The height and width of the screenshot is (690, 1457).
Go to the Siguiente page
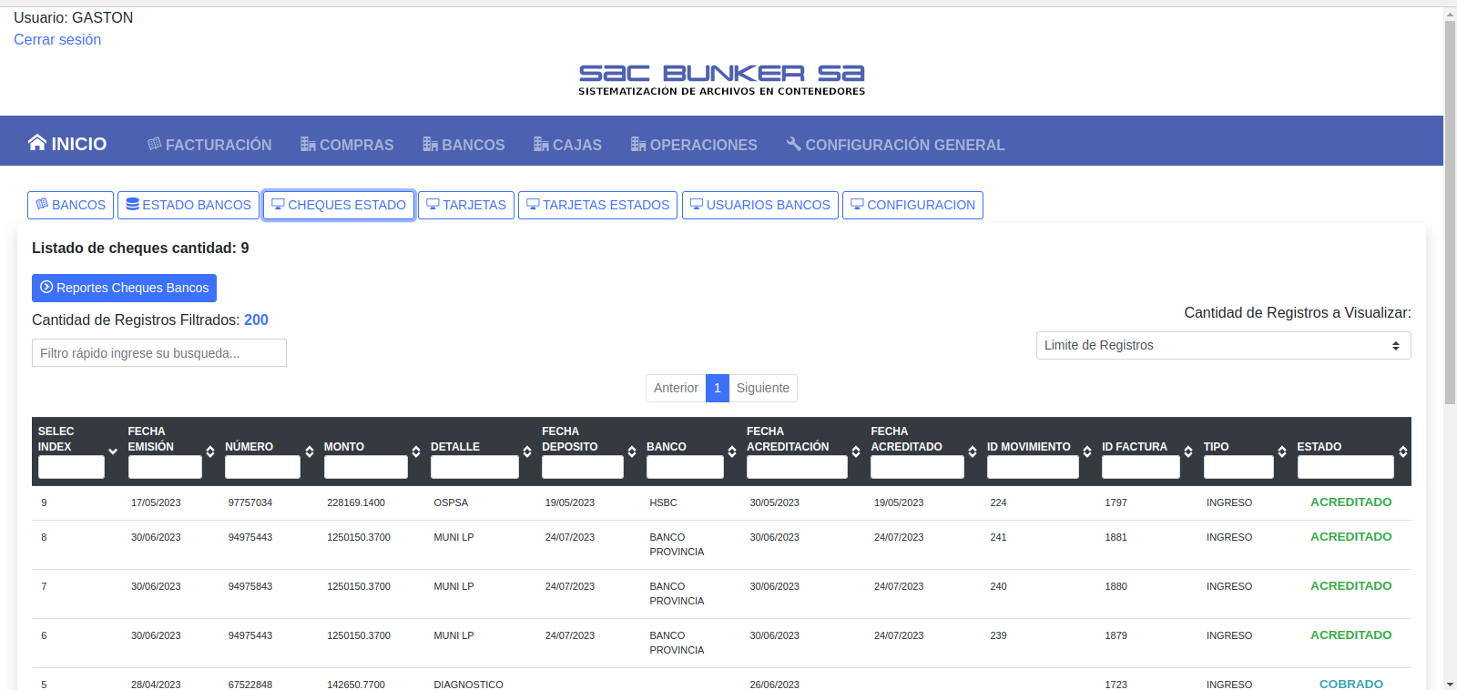point(762,388)
